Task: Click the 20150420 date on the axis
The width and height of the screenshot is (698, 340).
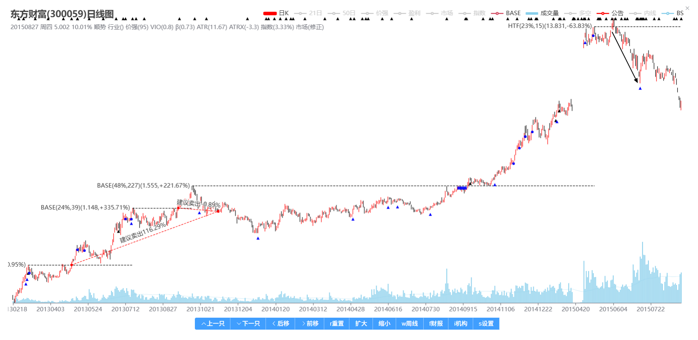Action: pos(576,309)
